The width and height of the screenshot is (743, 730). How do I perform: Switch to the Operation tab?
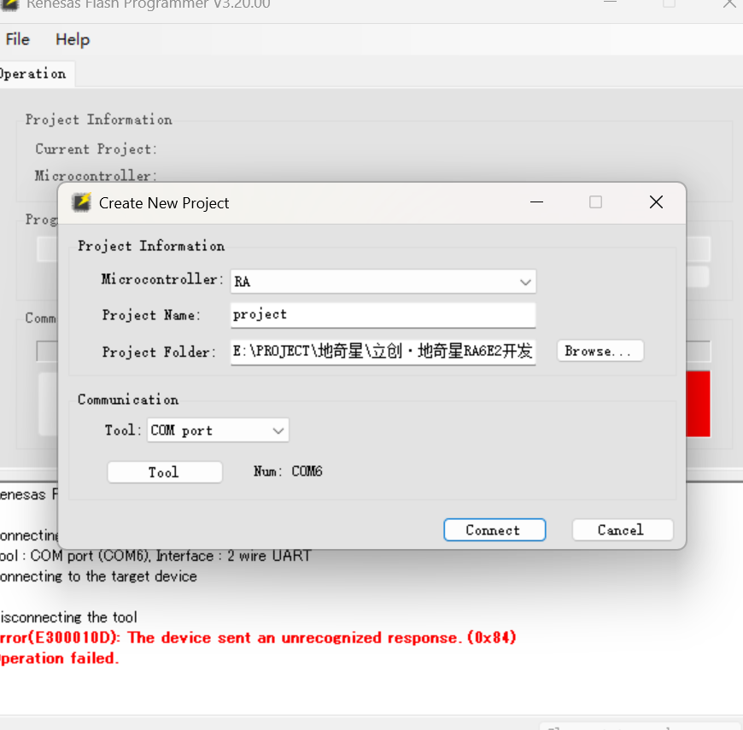(33, 74)
